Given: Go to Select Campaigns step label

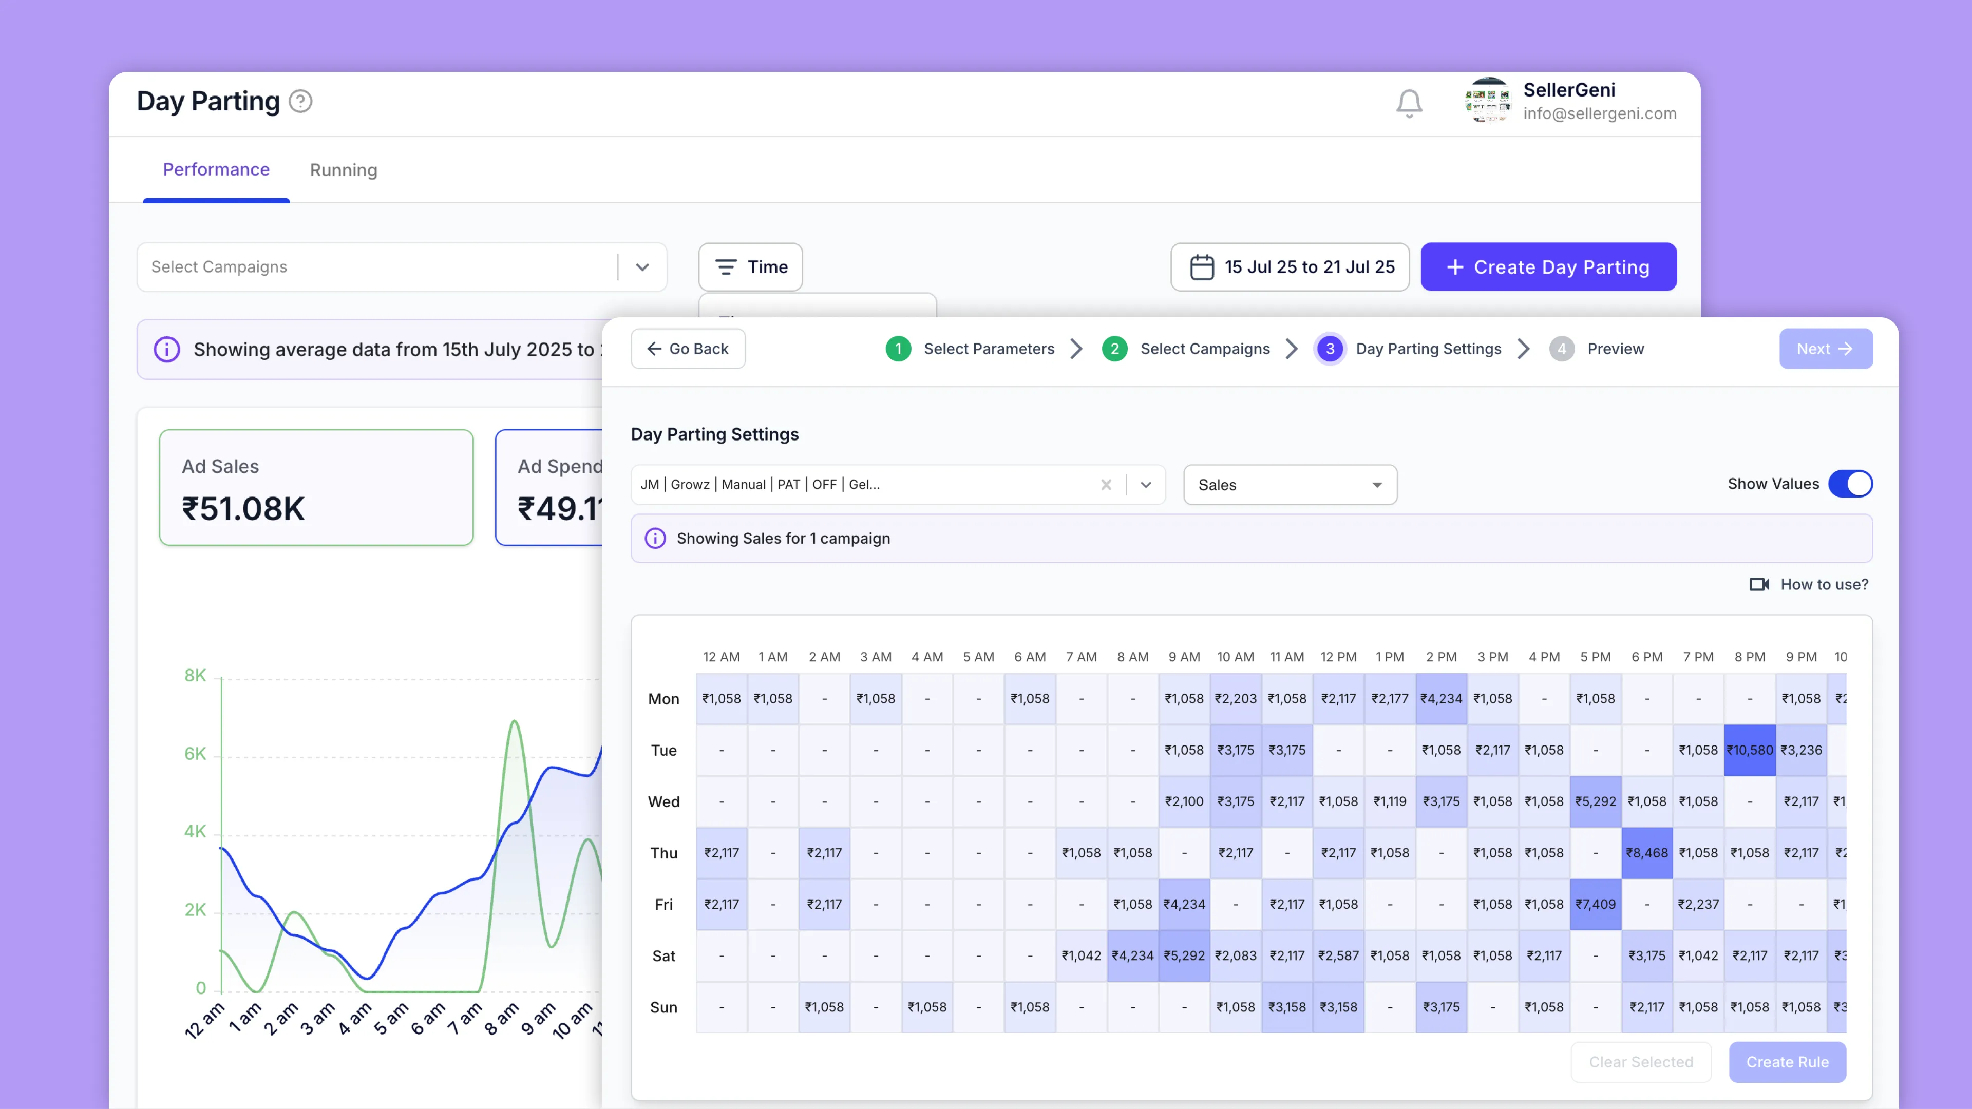Looking at the screenshot, I should point(1205,349).
